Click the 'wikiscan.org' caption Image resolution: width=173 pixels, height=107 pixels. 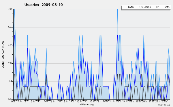click(x=86, y=104)
